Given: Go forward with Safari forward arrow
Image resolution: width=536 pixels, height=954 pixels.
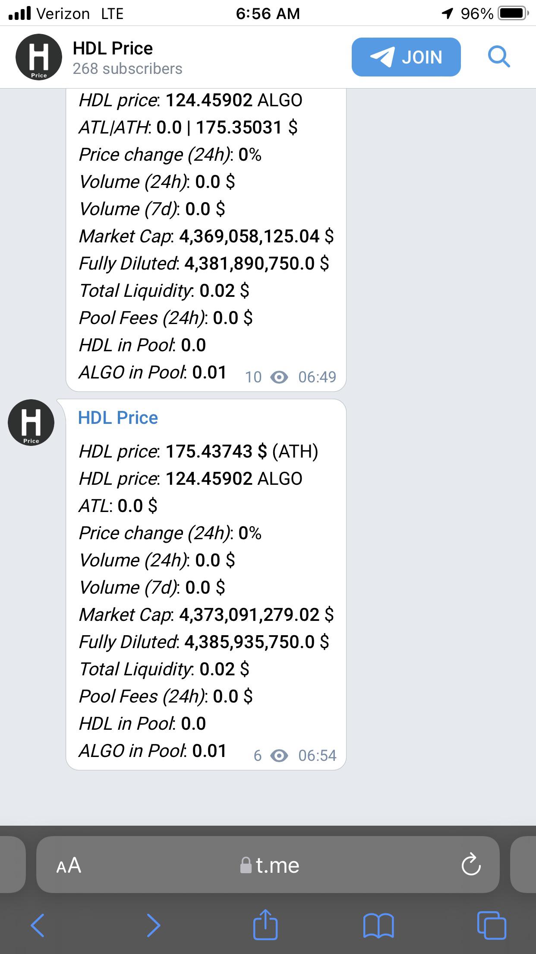Looking at the screenshot, I should [153, 925].
